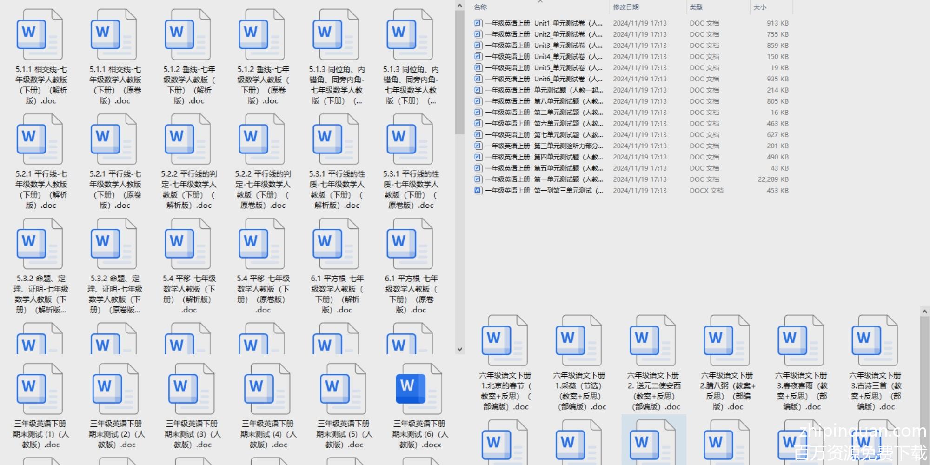930x465 pixels.
Task: Click the 一年级英语上册 第七单元测试题 file name
Action: click(x=544, y=135)
